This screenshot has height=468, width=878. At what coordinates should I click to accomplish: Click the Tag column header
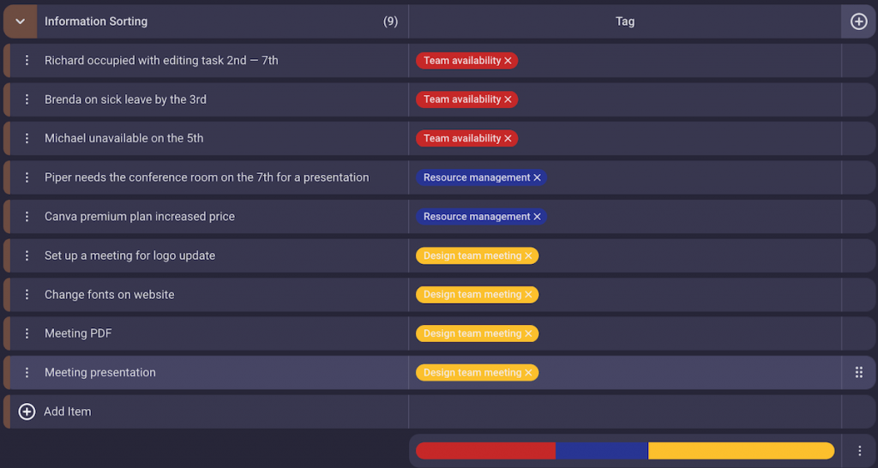coord(624,21)
